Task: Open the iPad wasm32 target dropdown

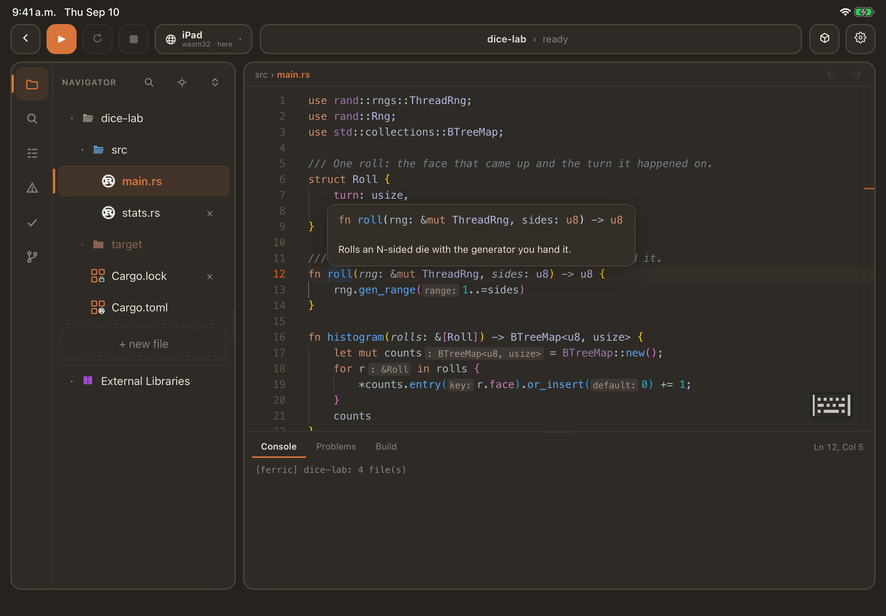Action: (203, 39)
